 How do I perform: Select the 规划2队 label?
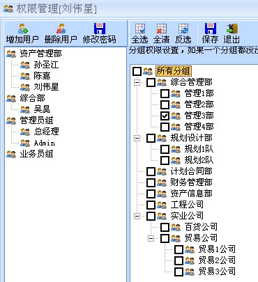pyautogui.click(x=199, y=160)
